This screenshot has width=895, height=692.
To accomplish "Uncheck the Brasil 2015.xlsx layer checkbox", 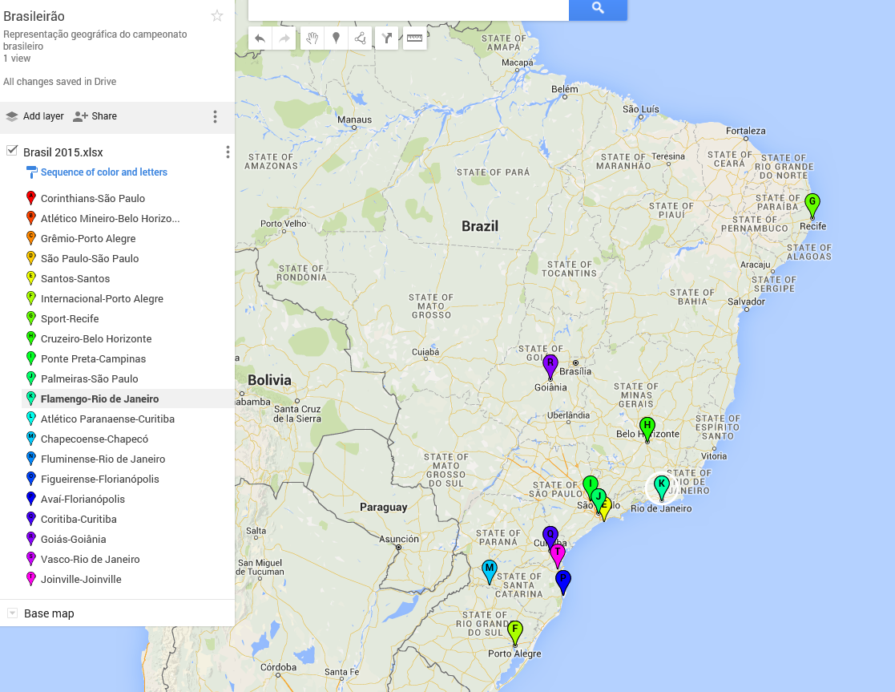I will click(x=12, y=151).
